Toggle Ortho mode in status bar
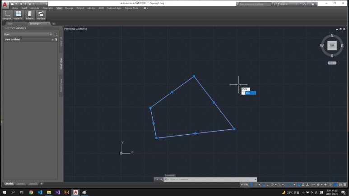This screenshot has width=349, height=196. (x=268, y=185)
